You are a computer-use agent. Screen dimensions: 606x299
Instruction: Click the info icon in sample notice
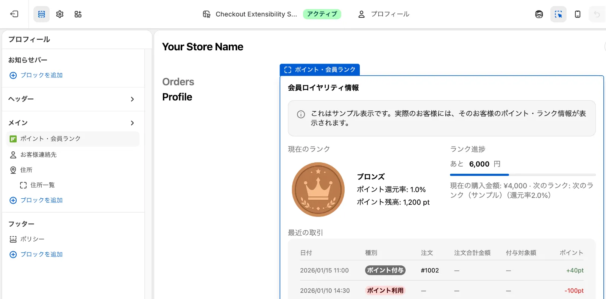pos(301,114)
